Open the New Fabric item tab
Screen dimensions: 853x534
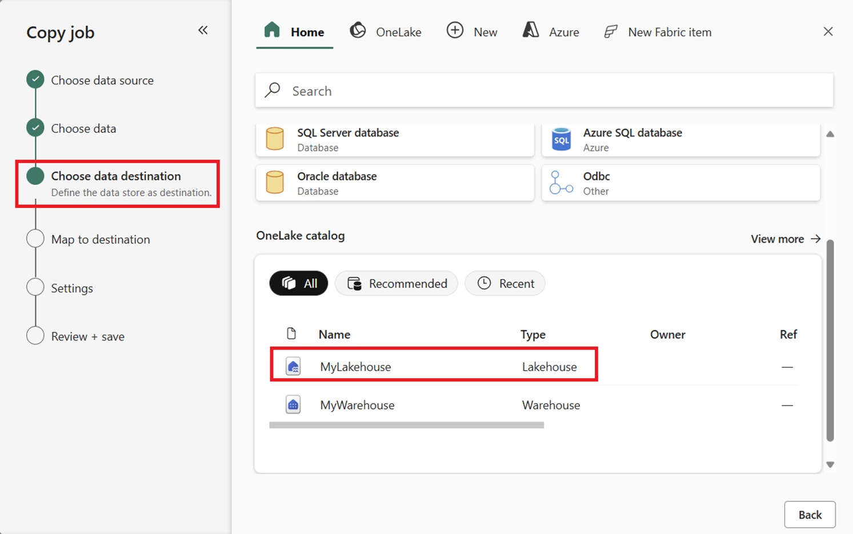coord(658,32)
